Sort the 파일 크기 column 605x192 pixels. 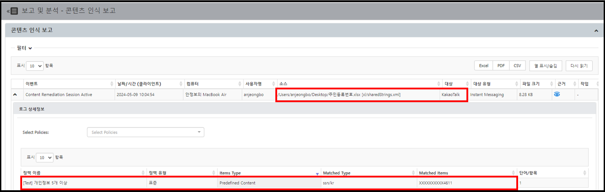click(552, 84)
